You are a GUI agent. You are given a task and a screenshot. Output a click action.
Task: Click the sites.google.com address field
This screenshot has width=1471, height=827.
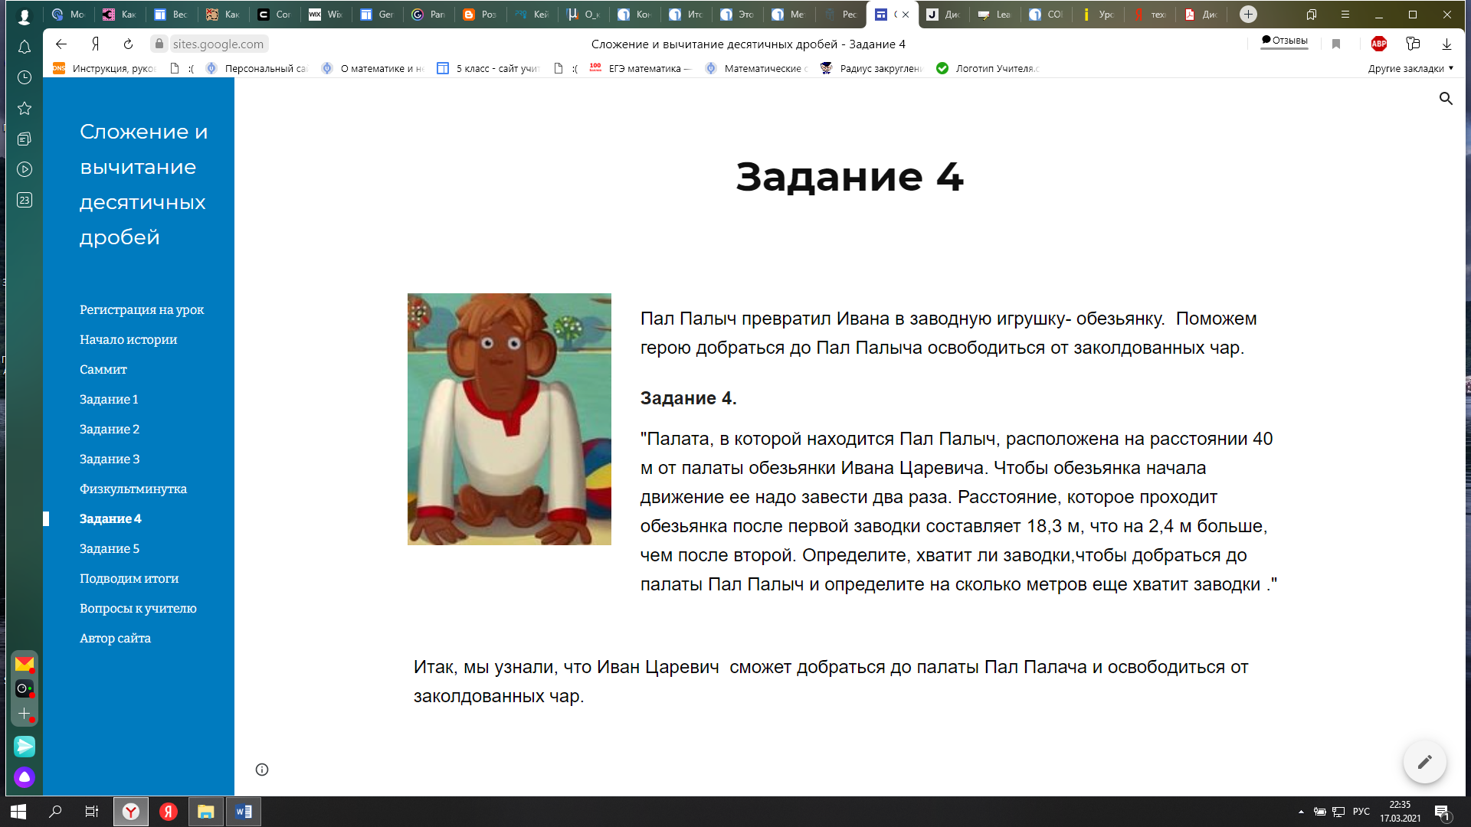pyautogui.click(x=218, y=44)
